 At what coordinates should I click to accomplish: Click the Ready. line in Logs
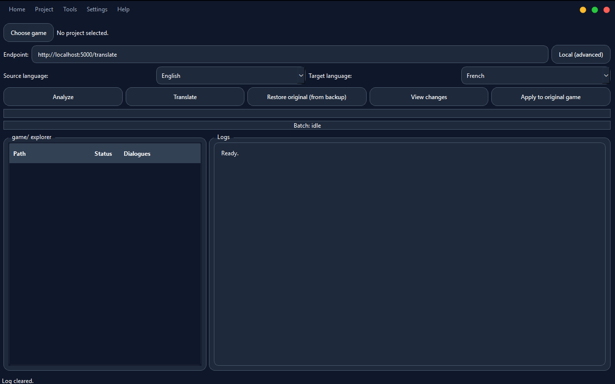(230, 153)
